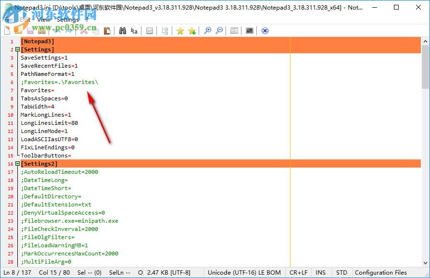Image resolution: width=430 pixels, height=278 pixels.
Task: Click the LoadASCIIasUTF8=0 line
Action: 50,139
